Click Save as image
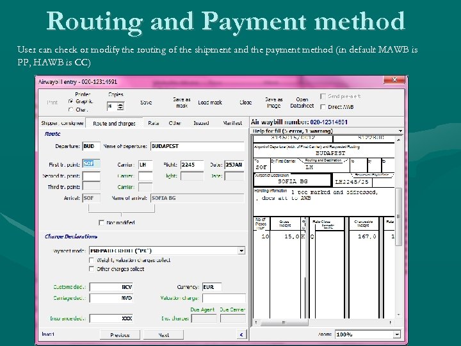 tap(274, 103)
